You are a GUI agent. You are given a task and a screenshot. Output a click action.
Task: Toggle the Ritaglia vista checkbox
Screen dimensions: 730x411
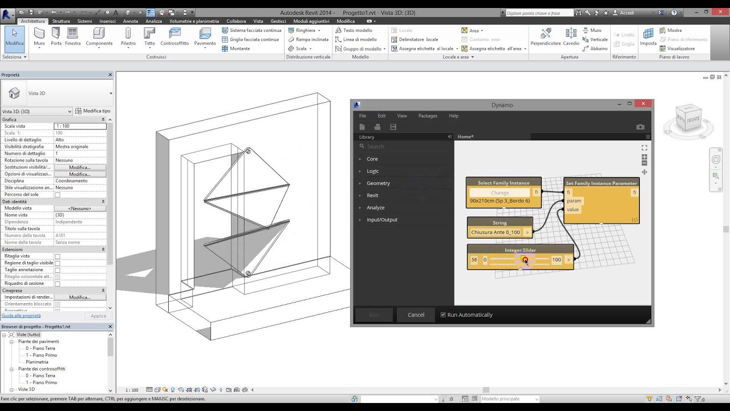pyautogui.click(x=58, y=256)
